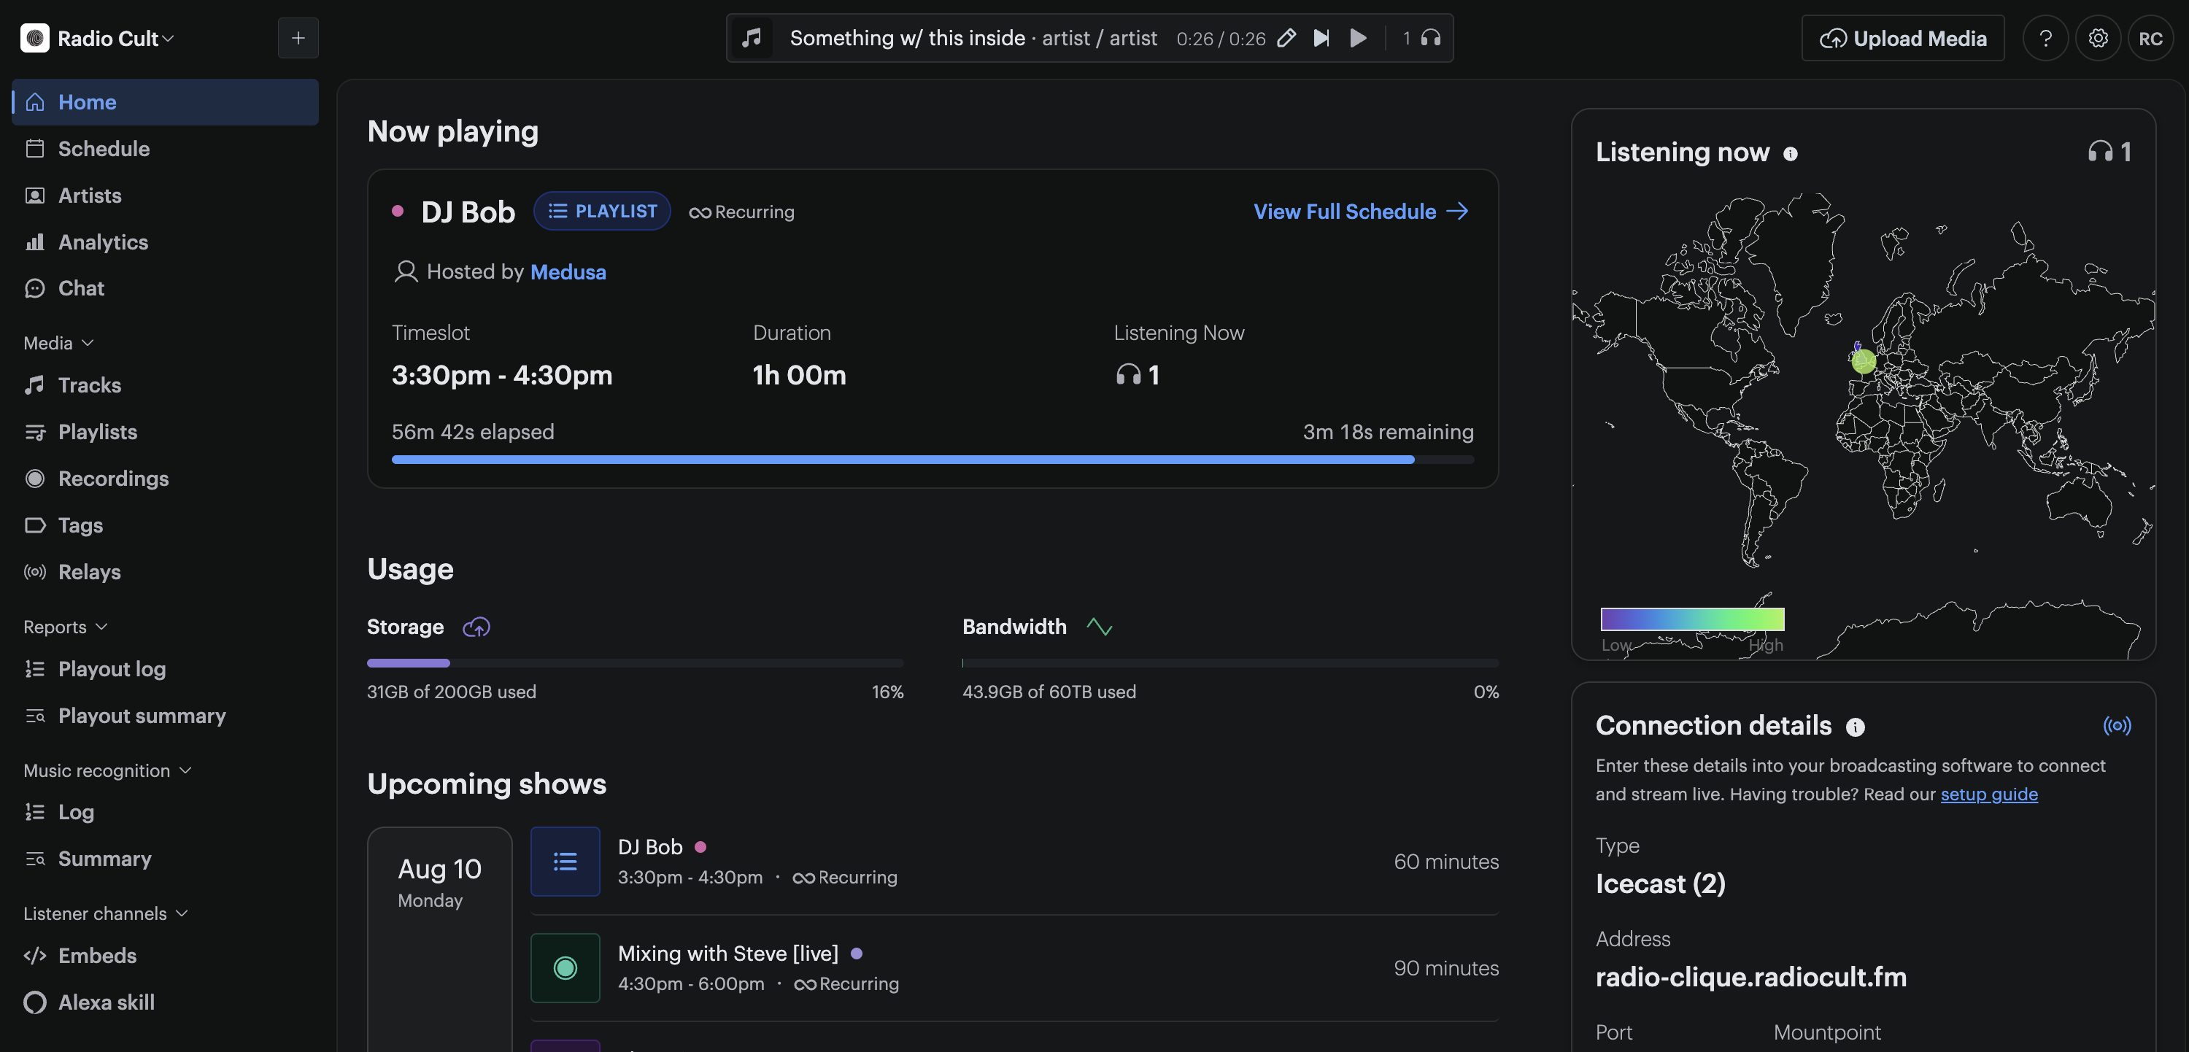Open the Radio Cult station dropdown
This screenshot has width=2189, height=1052.
pos(115,38)
